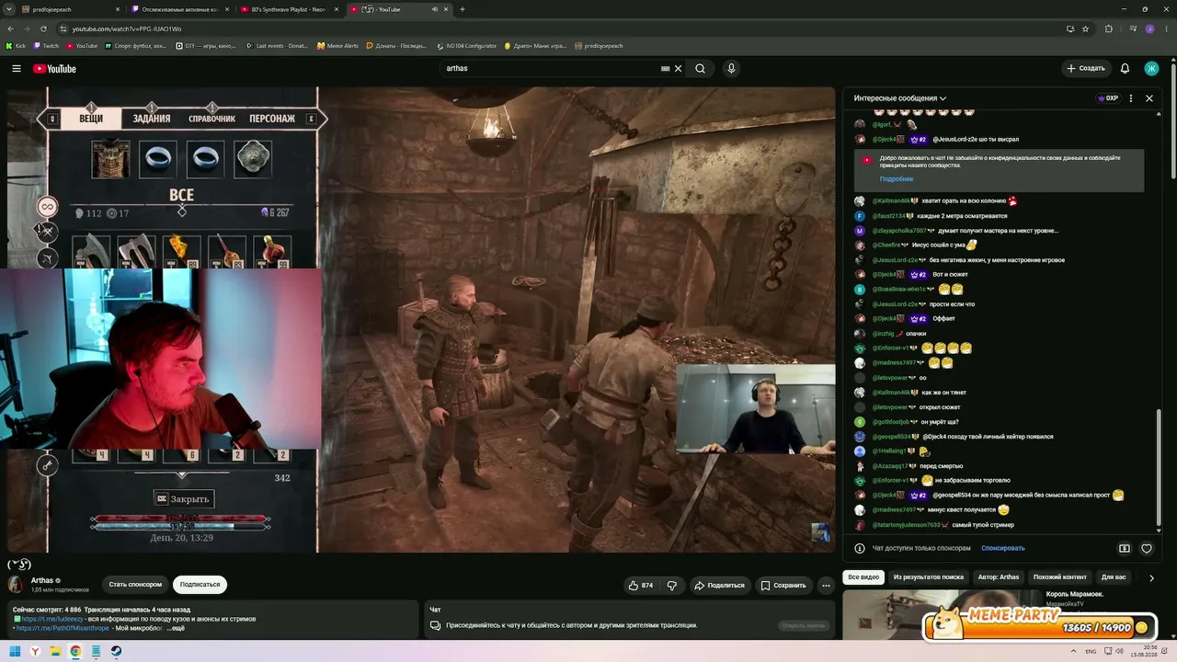Image resolution: width=1177 pixels, height=662 pixels.
Task: Open the chat three-dot options menu
Action: (1131, 98)
